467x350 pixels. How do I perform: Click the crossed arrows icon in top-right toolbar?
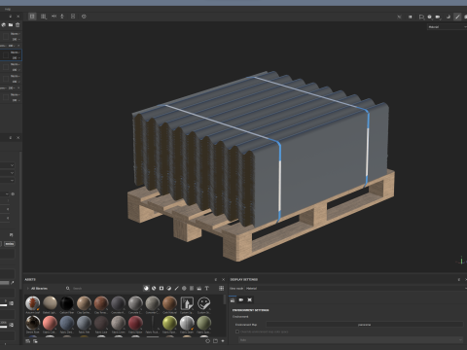pos(399,17)
